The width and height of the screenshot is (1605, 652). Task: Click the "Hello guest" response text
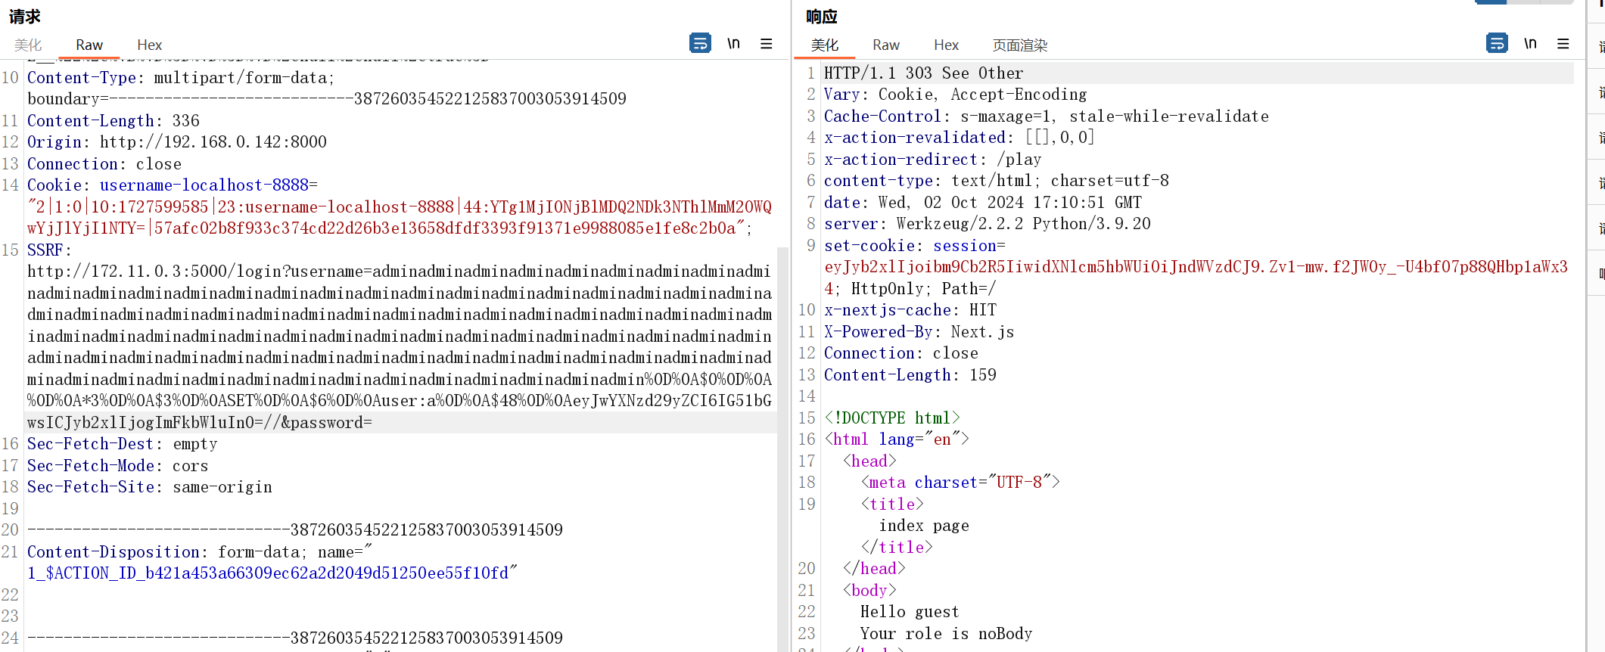(910, 611)
